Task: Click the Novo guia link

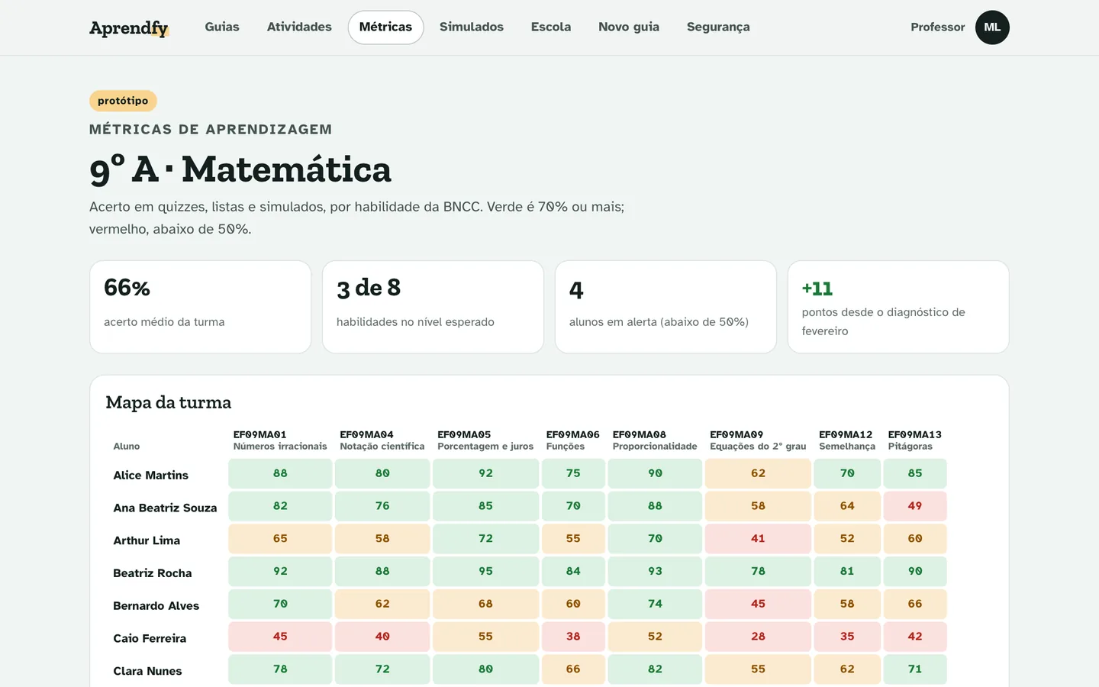Action: [629, 27]
